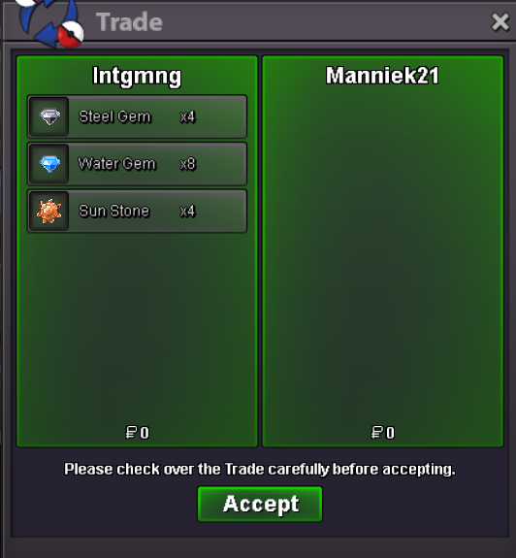The height and width of the screenshot is (558, 516).
Task: Click the Sun Stone x4 quantity
Action: click(187, 212)
